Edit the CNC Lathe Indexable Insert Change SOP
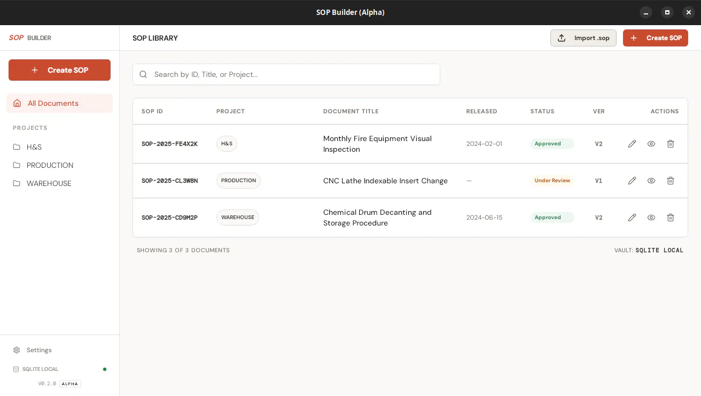 coord(632,181)
